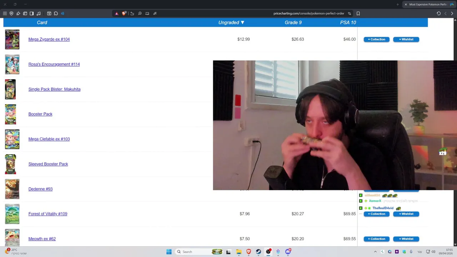Click Makuhita blister pack thumbnail
The height and width of the screenshot is (257, 457).
pyautogui.click(x=10, y=89)
